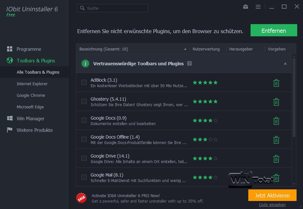Click the Code eingeben link
This screenshot has height=209, width=303.
click(272, 205)
